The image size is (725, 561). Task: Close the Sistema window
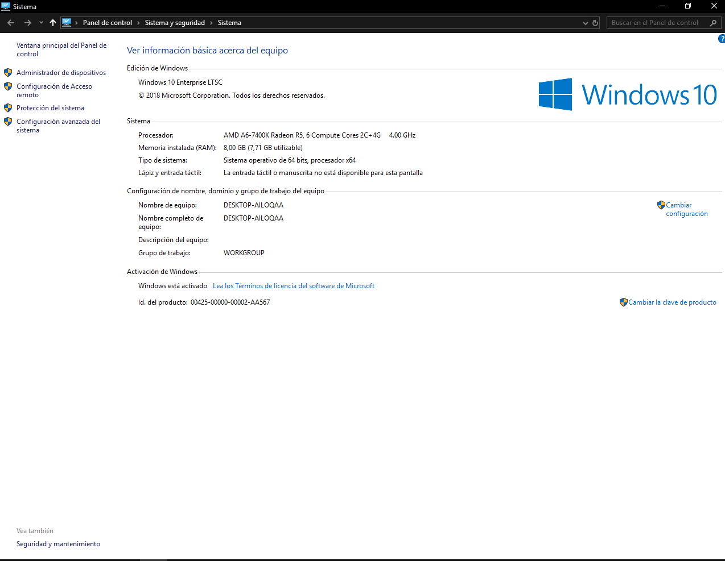coord(714,6)
